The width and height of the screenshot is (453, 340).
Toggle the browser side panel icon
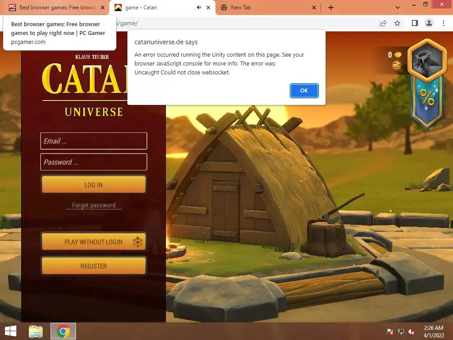tap(415, 23)
